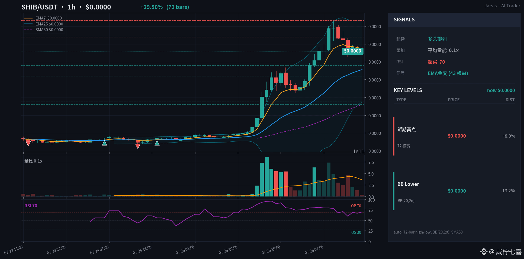
Task: Click the 2.5 volume axis tick label
Action: point(371,185)
